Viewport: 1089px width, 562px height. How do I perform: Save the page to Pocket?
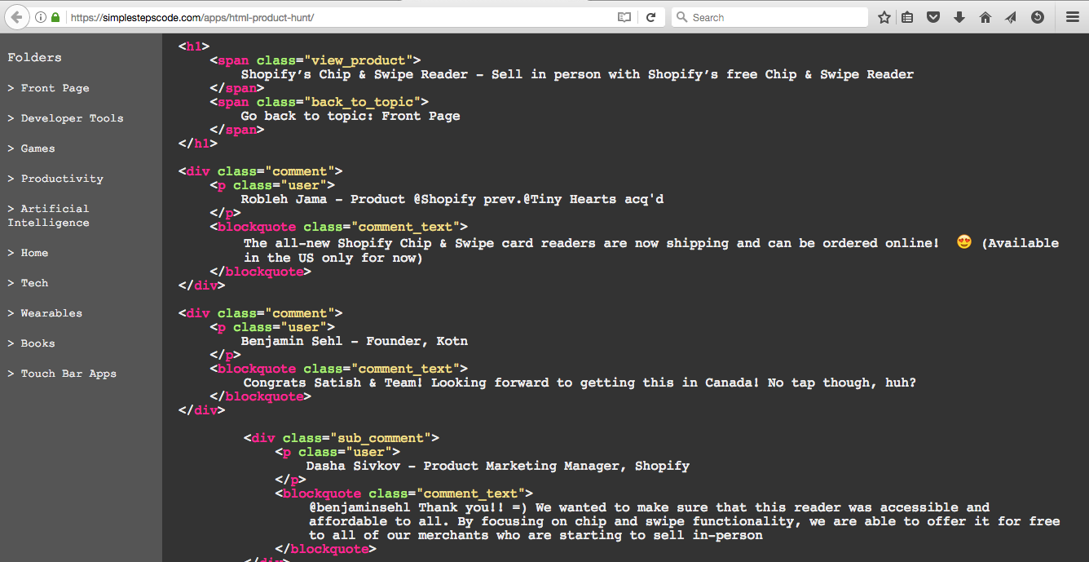click(x=932, y=16)
